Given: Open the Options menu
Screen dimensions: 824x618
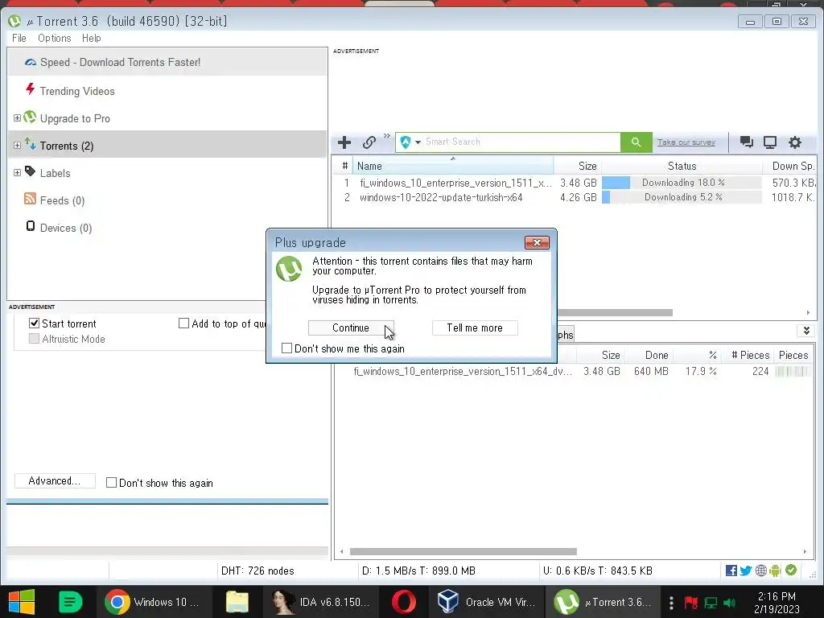Looking at the screenshot, I should tap(54, 38).
